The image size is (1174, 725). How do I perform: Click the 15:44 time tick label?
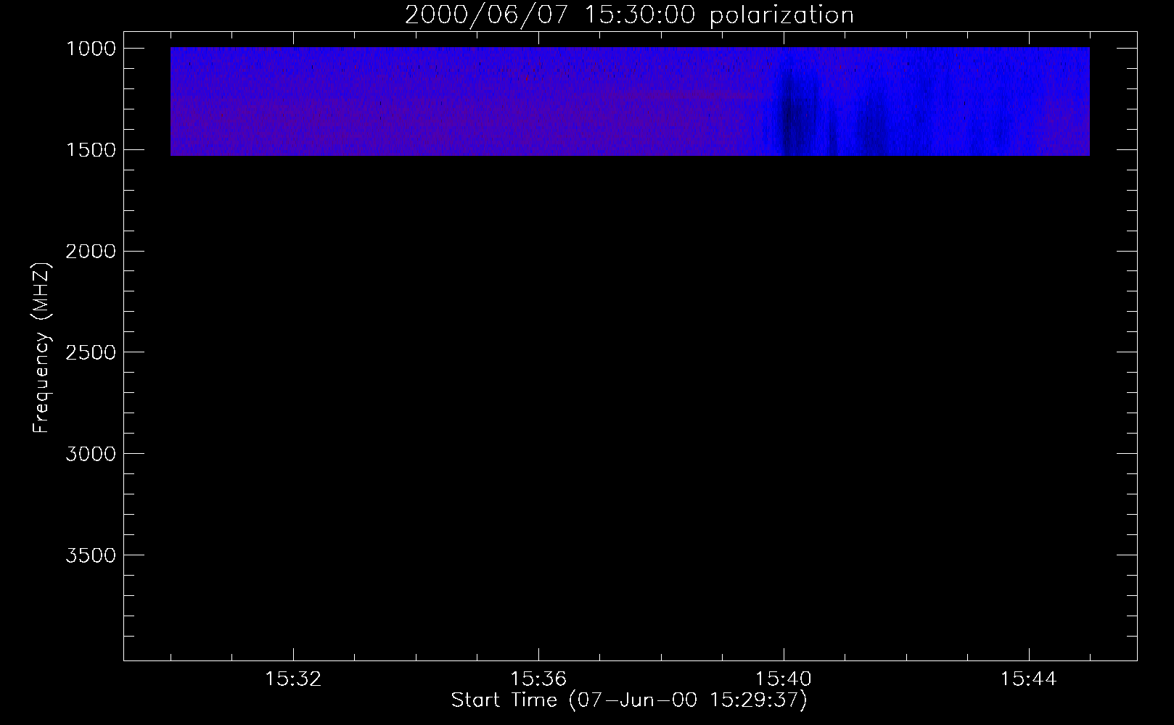pyautogui.click(x=1029, y=679)
